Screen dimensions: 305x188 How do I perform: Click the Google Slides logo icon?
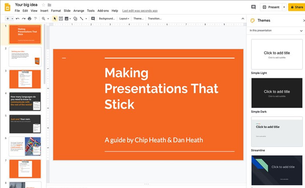click(8, 8)
